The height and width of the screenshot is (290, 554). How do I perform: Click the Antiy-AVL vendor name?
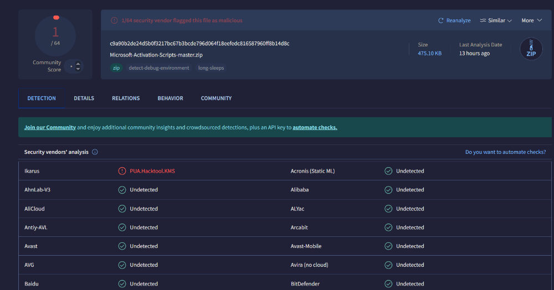35,227
